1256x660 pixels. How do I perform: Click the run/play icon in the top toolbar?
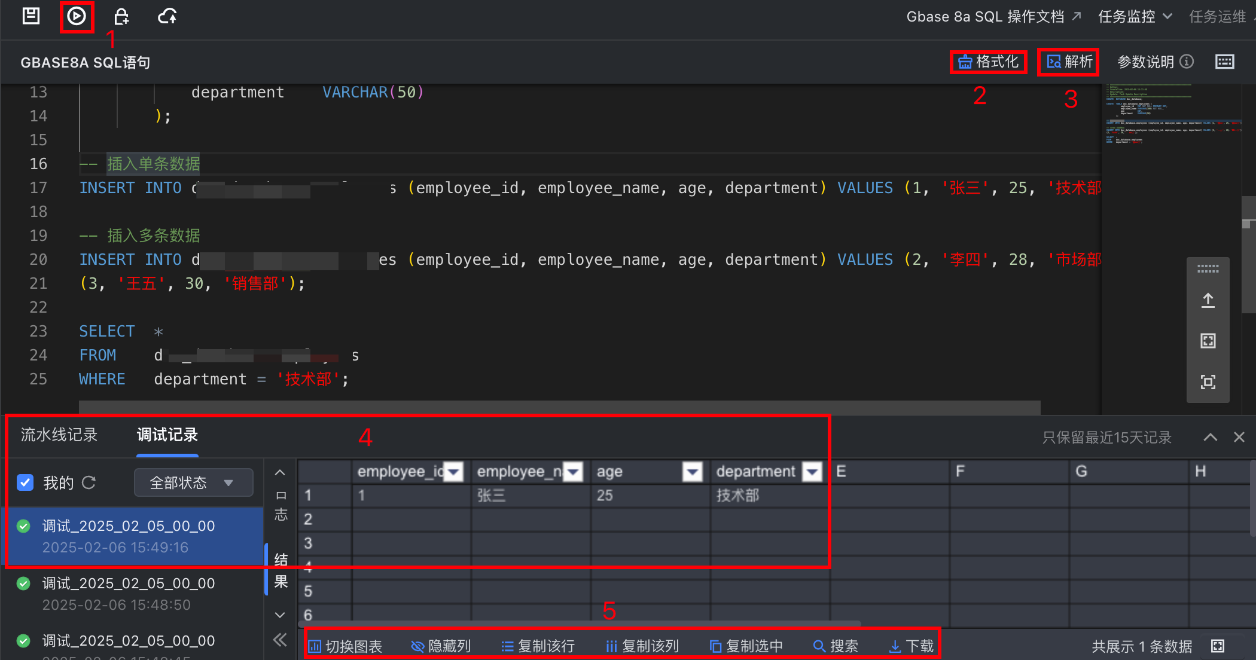coord(77,16)
